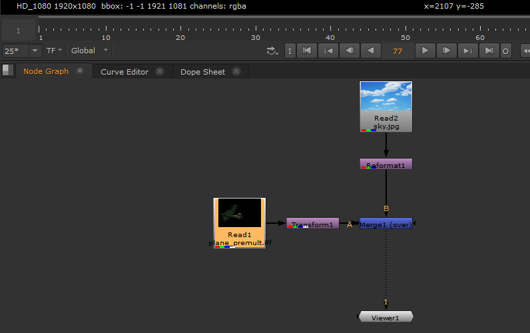This screenshot has width=530, height=333.
Task: Close the Node Graph tab
Action: click(x=80, y=71)
